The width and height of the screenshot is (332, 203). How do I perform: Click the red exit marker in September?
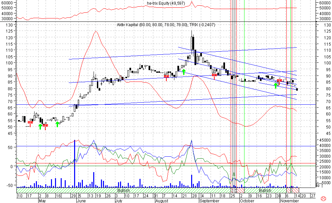tap(215, 75)
